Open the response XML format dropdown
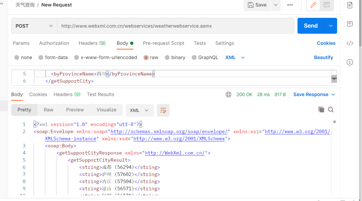Image resolution: width=362 pixels, height=201 pixels. click(139, 110)
